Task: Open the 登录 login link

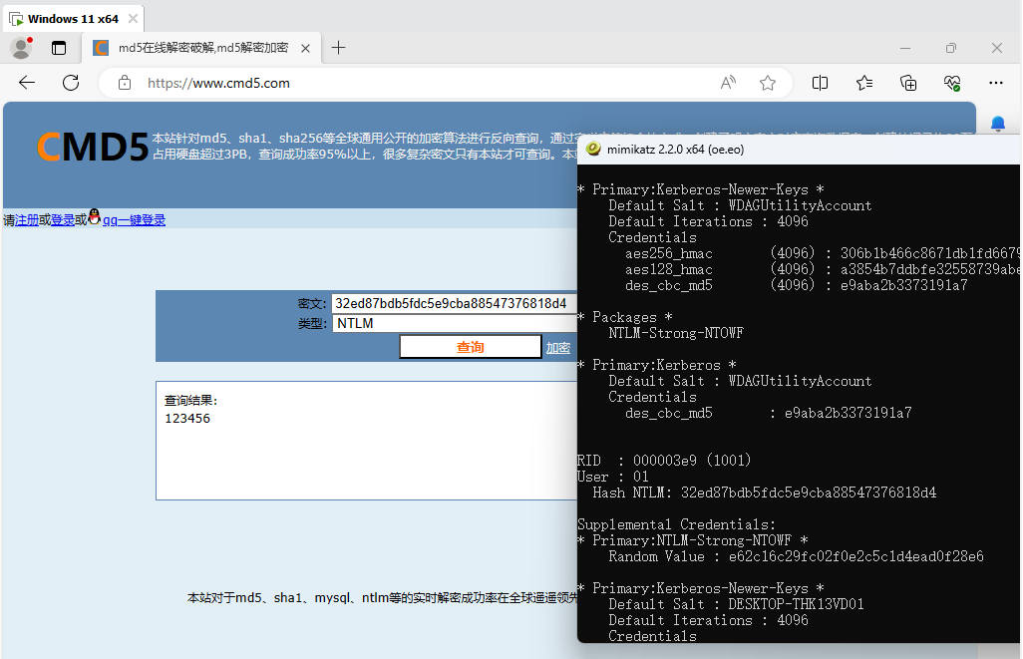Action: tap(63, 220)
